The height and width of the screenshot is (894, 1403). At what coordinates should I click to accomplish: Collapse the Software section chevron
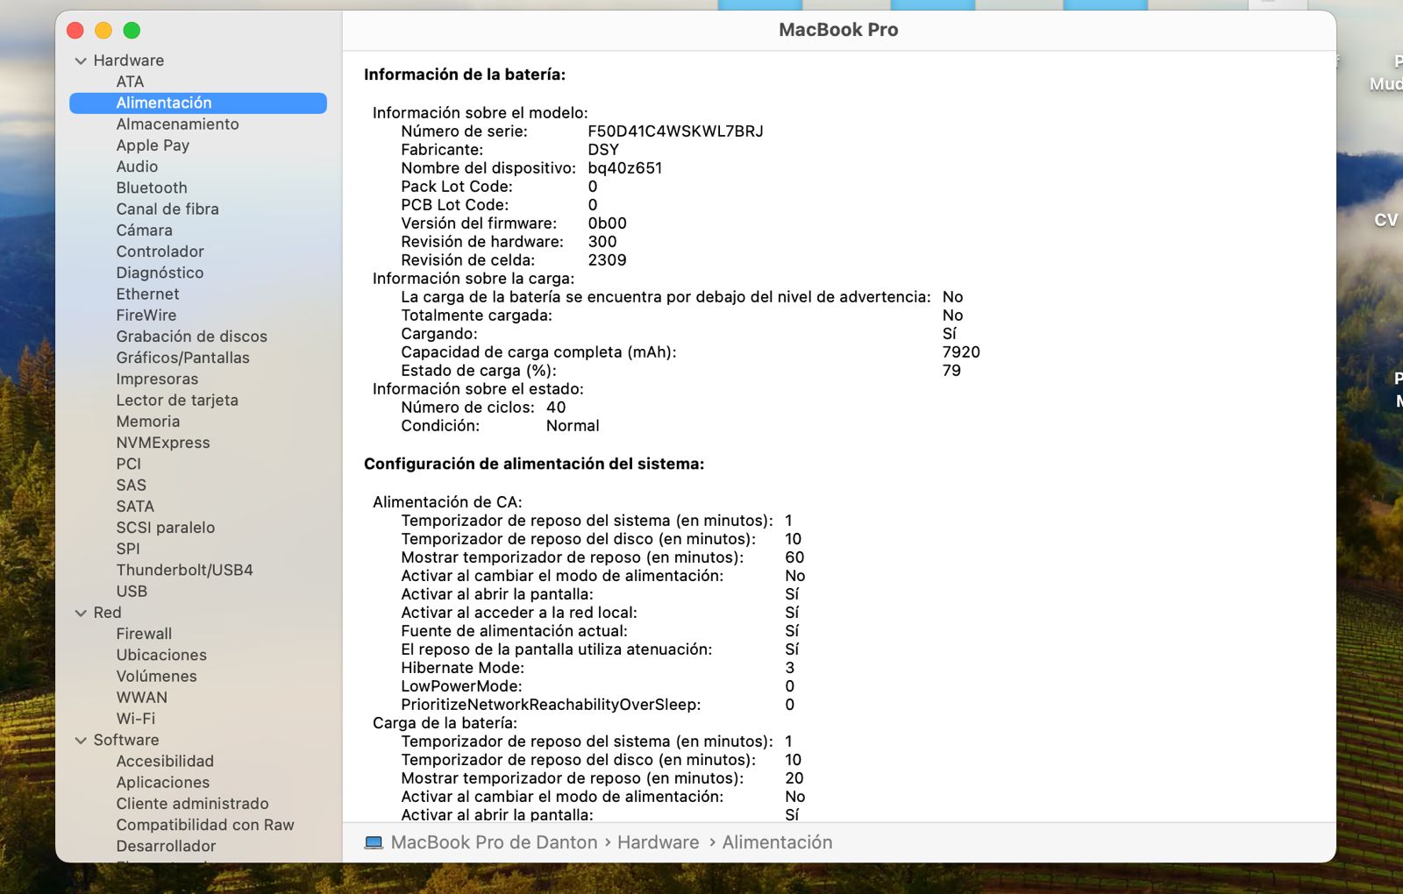coord(81,741)
